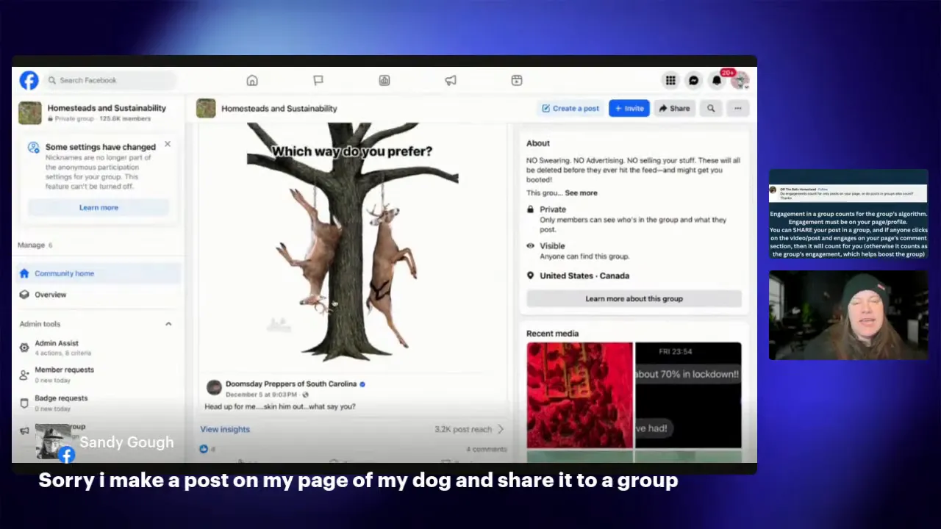This screenshot has width=941, height=529.
Task: Open group search with the magnifying glass
Action: (710, 108)
